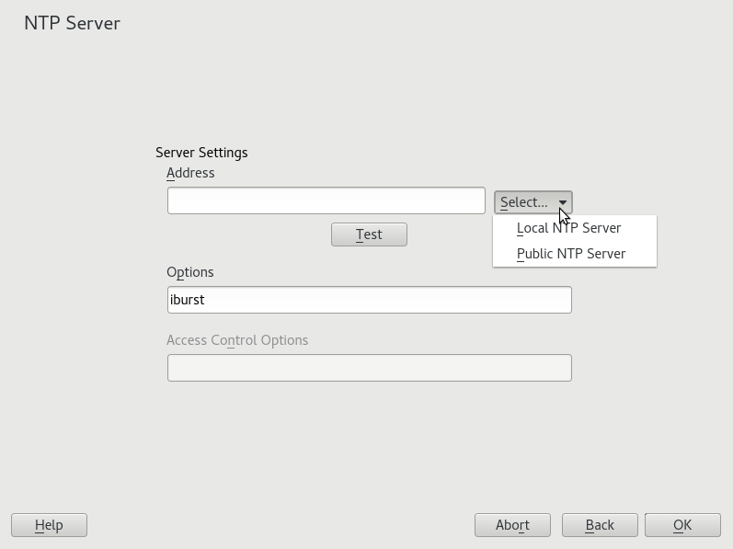Click the right end of the Options field
This screenshot has height=549, width=733.
point(556,300)
